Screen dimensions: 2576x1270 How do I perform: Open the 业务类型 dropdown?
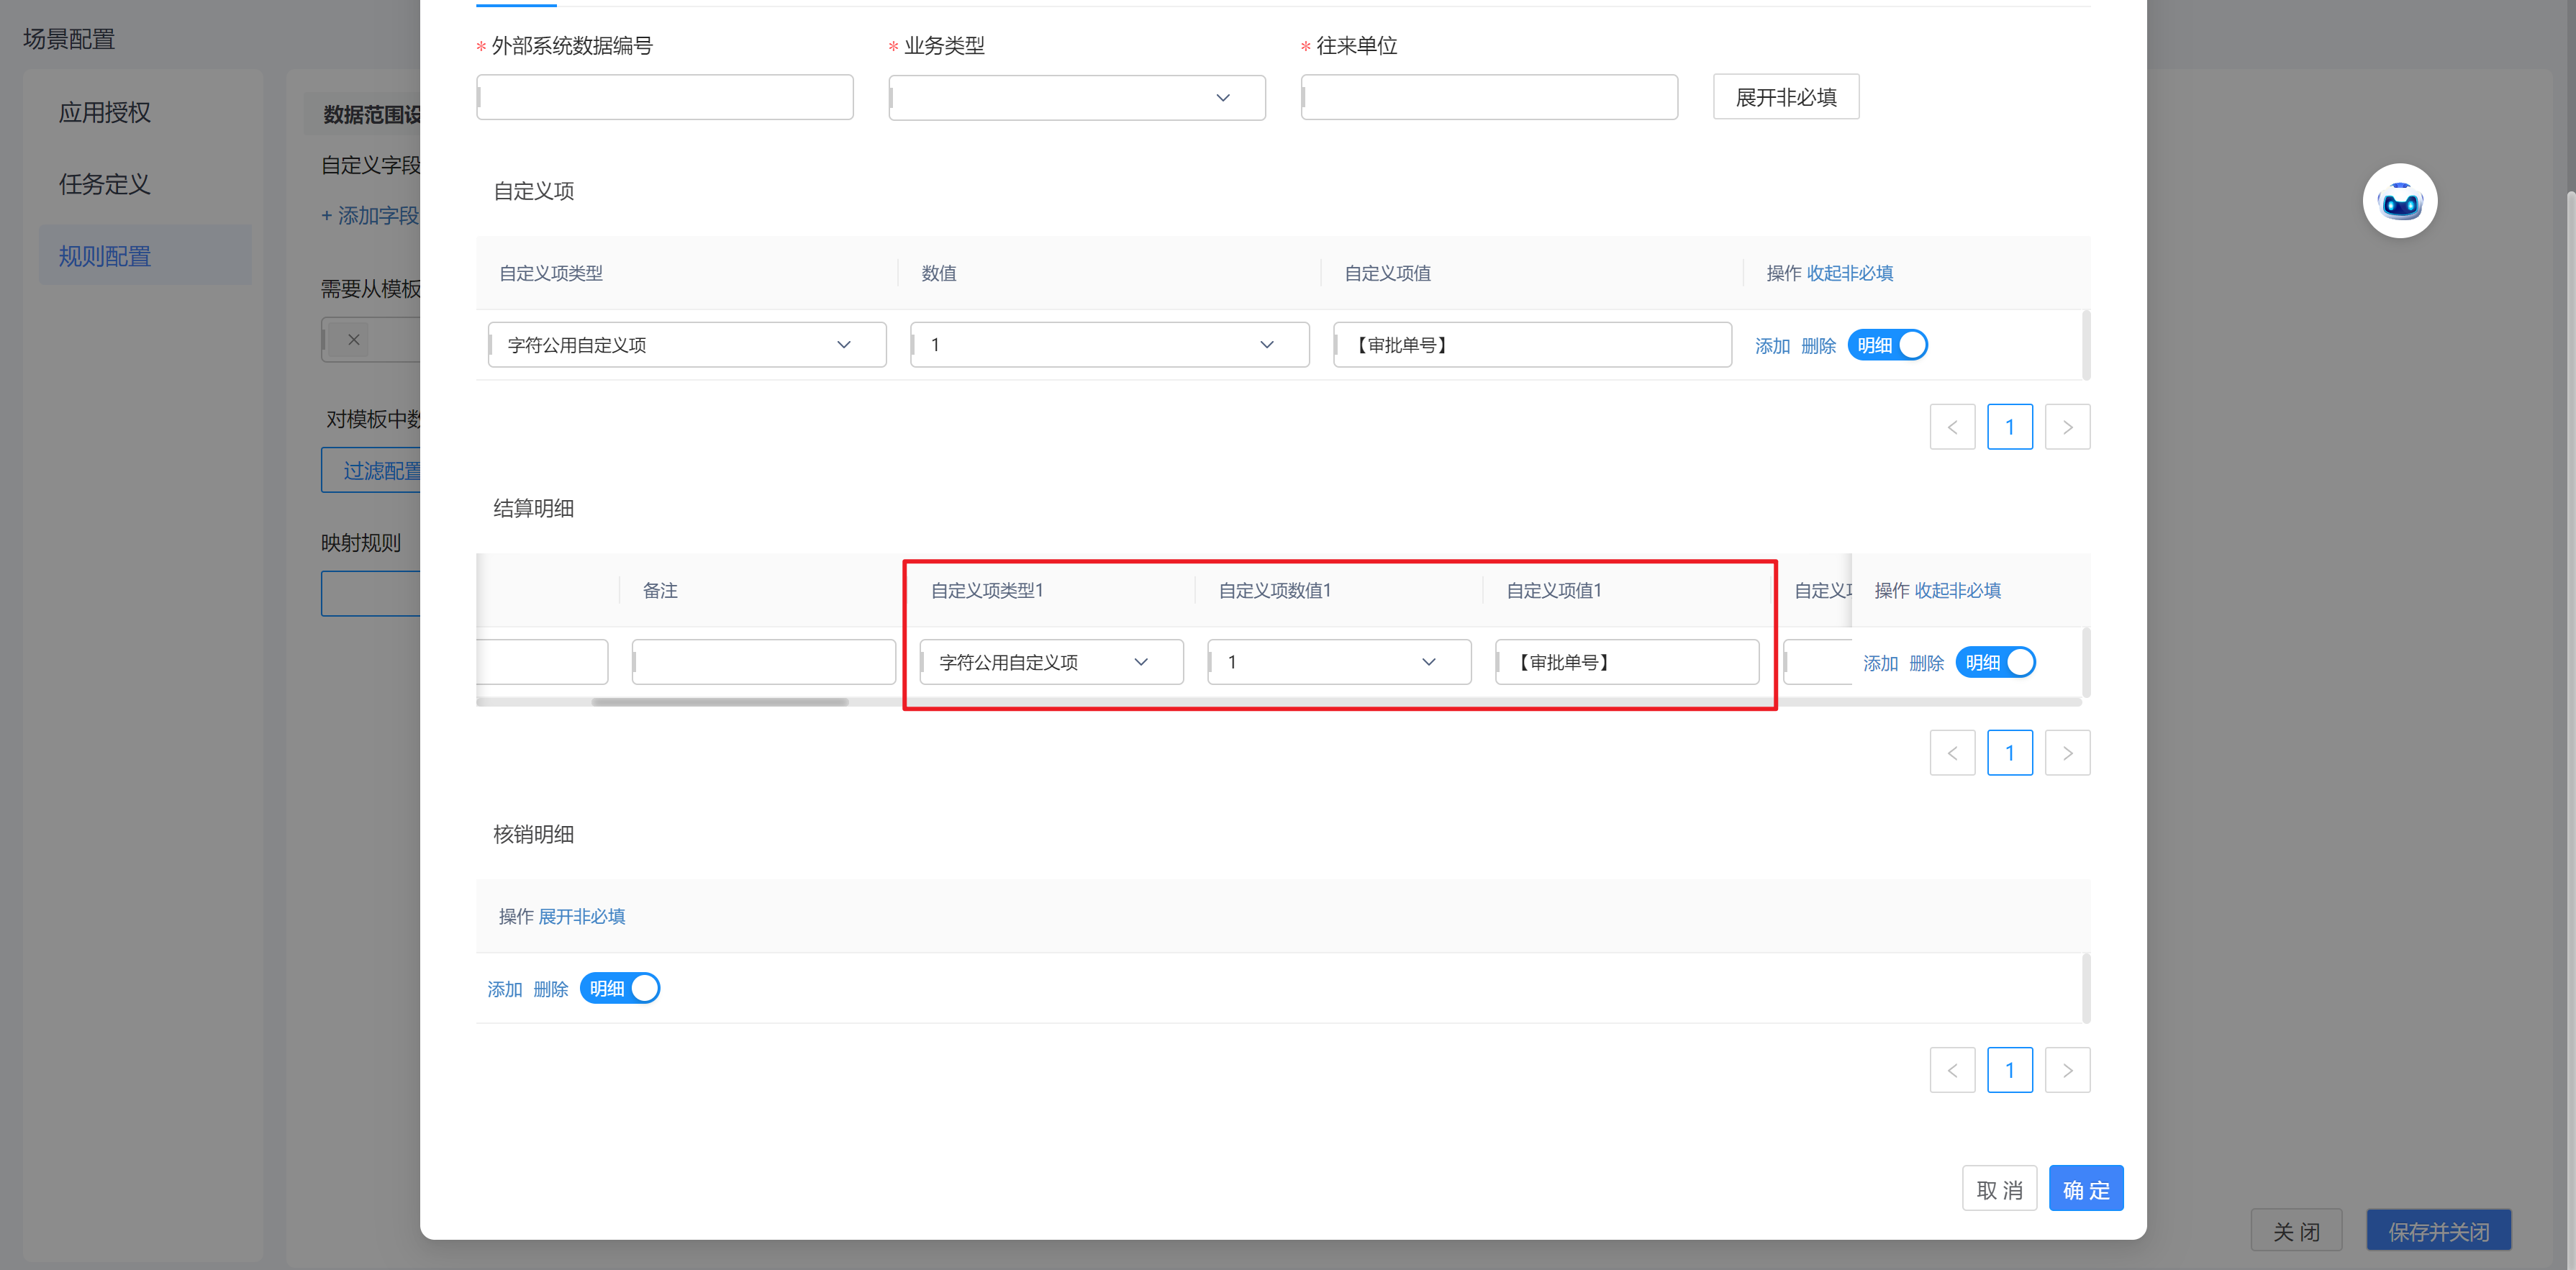(1076, 97)
